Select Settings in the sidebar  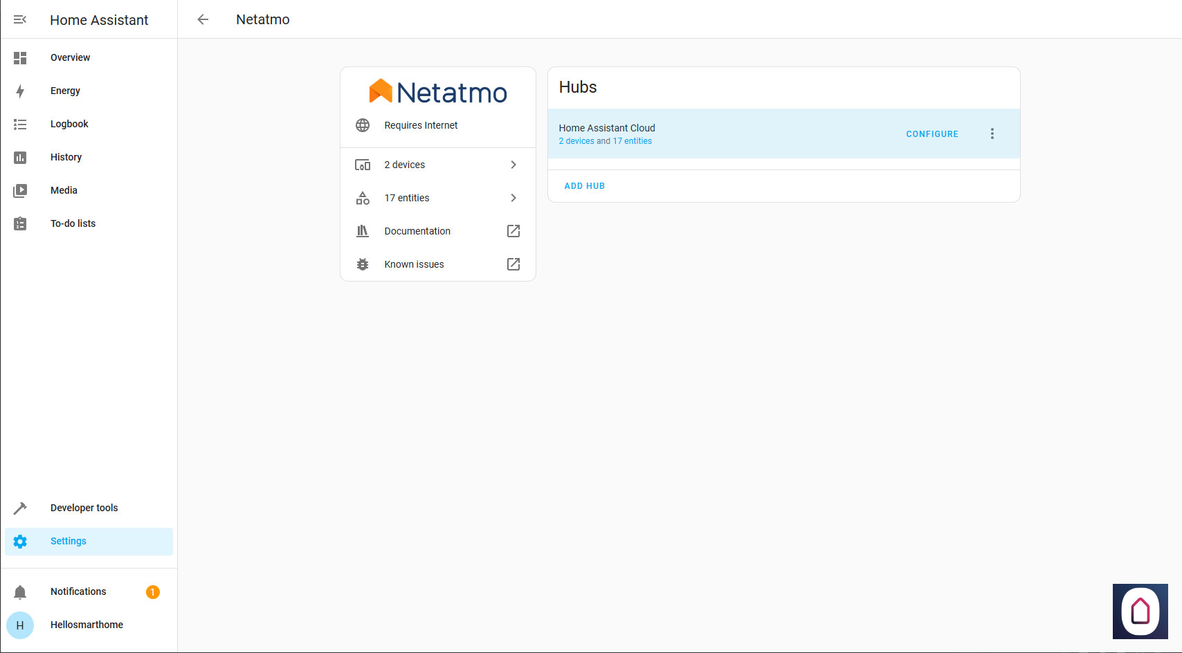(89, 541)
